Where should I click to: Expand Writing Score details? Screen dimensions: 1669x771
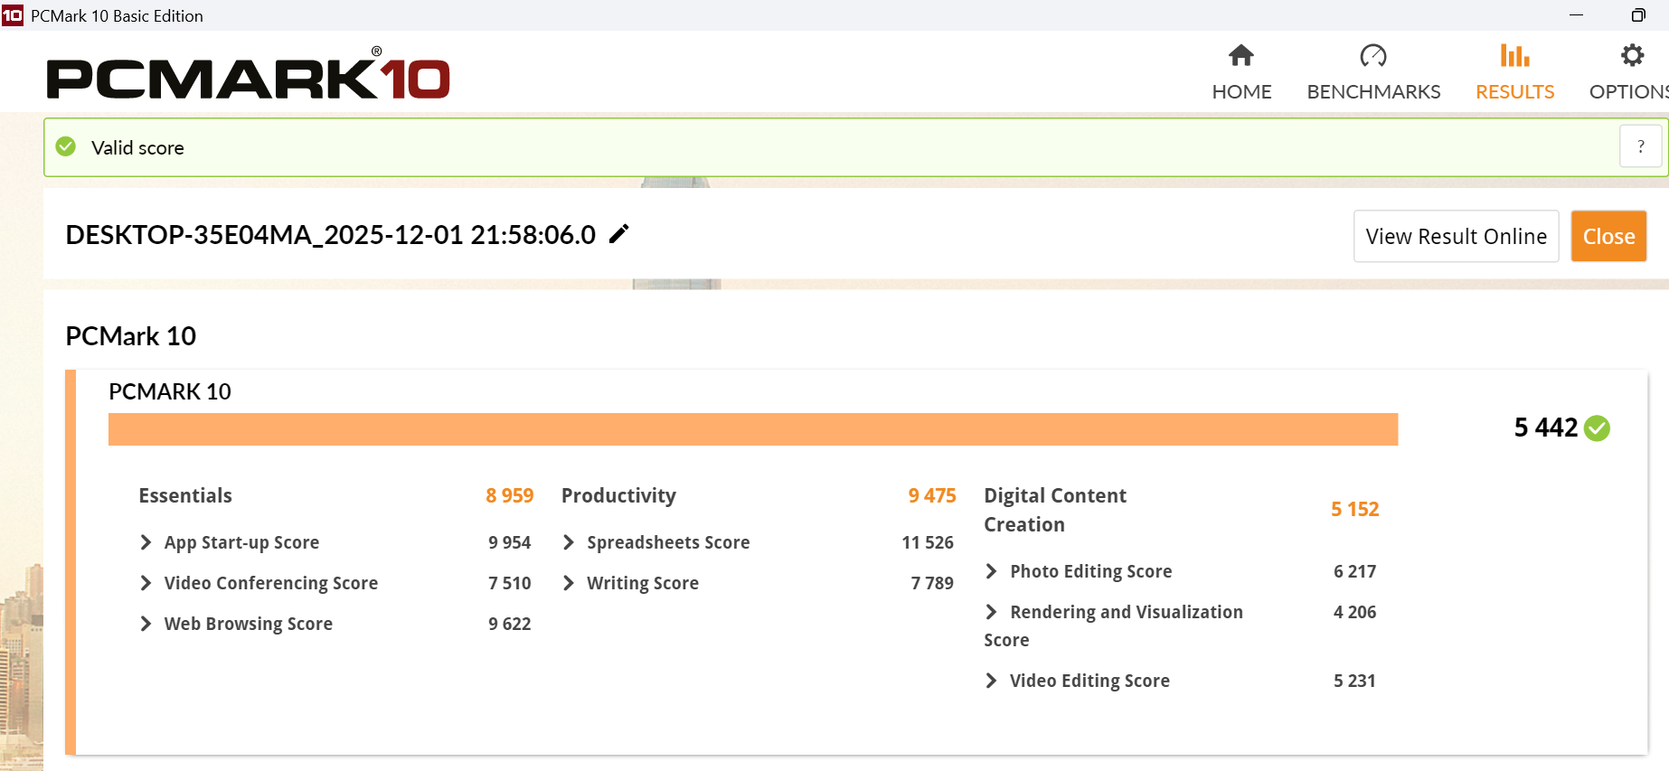[x=569, y=583]
